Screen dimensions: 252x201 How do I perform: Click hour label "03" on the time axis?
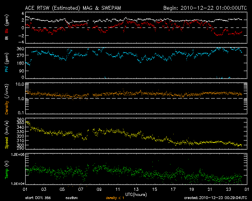click(x=44, y=190)
